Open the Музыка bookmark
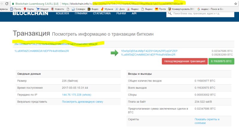The height and width of the screenshot is (128, 239). click(x=108, y=9)
